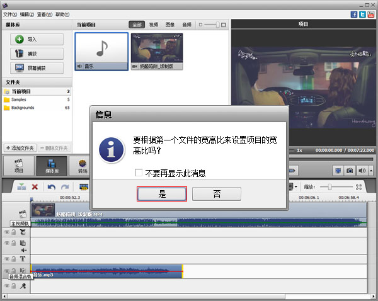
Task: Click the 添加文件夹 button
Action: click(20, 148)
